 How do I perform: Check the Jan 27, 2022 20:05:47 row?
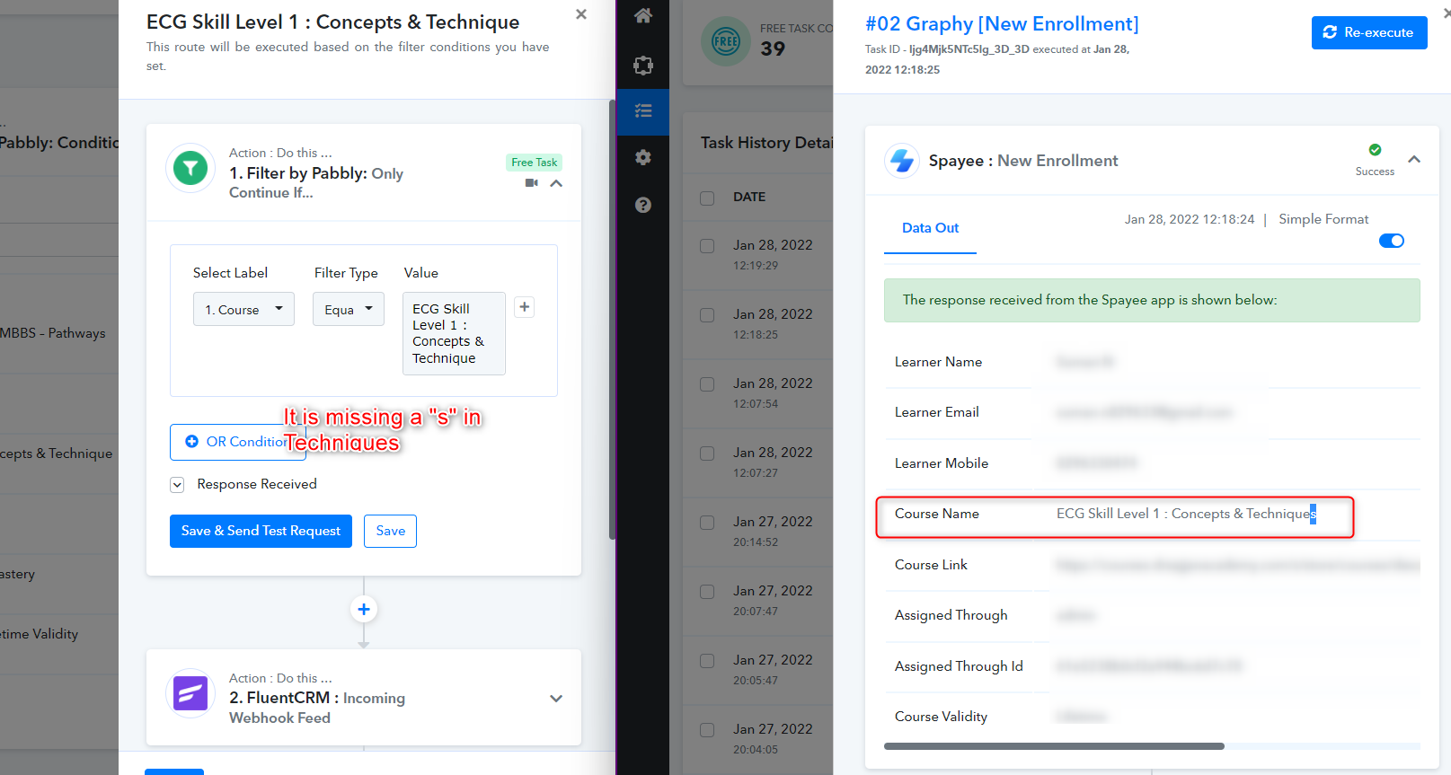tap(707, 661)
